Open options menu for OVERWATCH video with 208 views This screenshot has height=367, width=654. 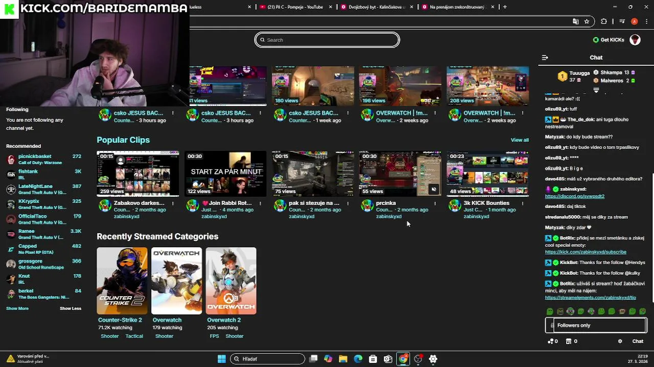522,113
